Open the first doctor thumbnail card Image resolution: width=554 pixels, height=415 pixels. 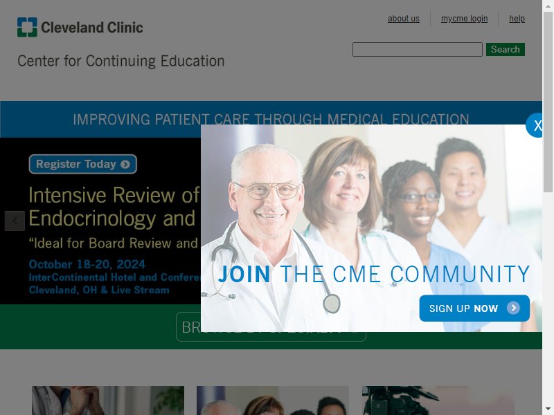[x=108, y=400]
